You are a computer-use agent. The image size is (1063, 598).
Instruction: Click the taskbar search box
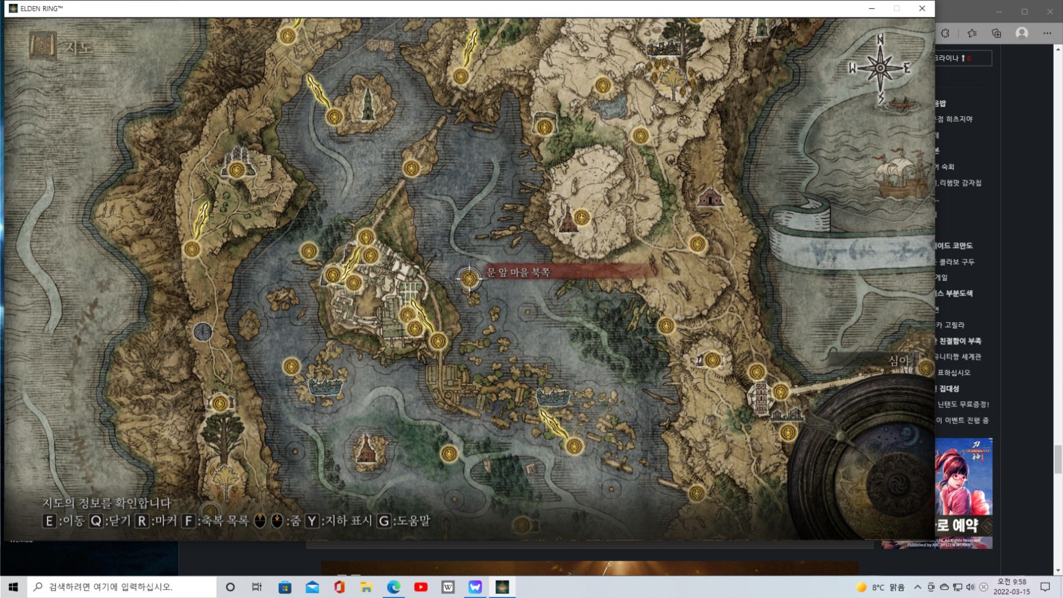tap(122, 587)
